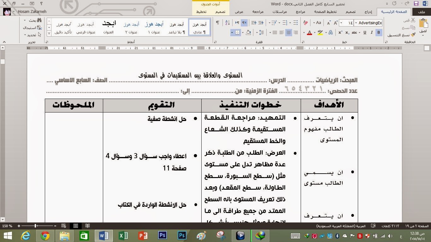
Task: Open the Paragraph dialog box launcher
Action: (215, 42)
